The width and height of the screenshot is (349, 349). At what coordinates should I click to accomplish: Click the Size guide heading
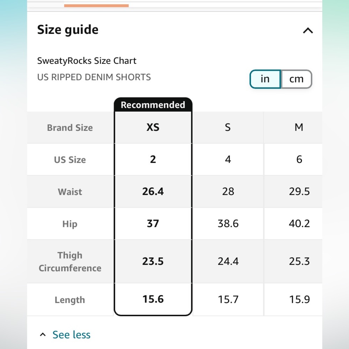(x=68, y=30)
